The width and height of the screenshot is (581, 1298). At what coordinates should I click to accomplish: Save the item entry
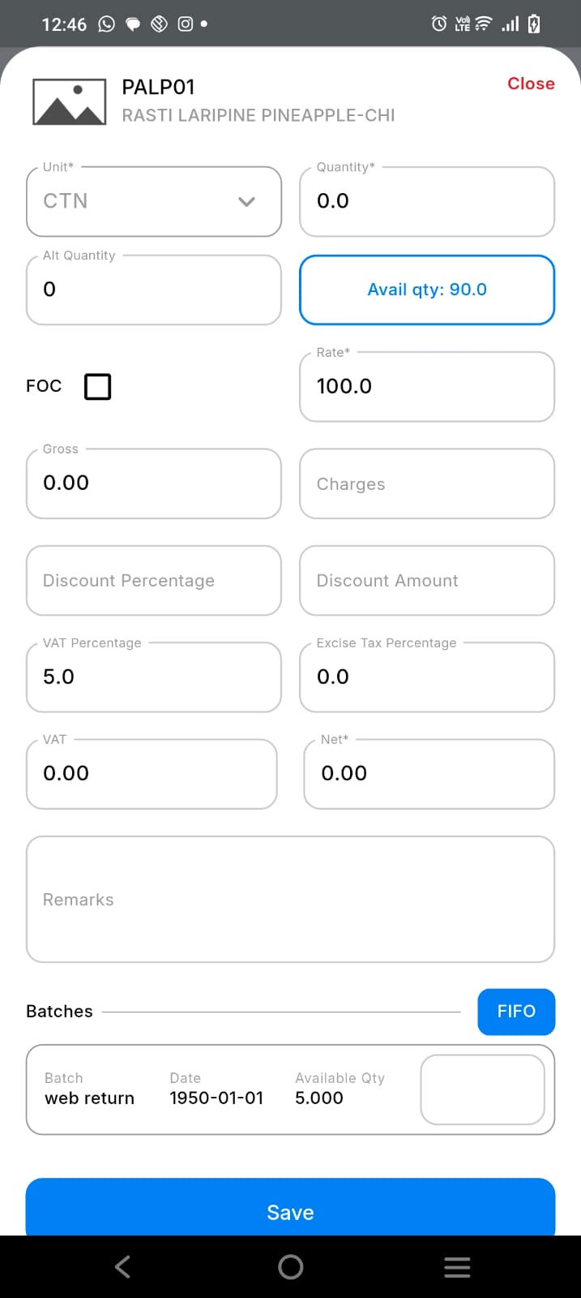click(290, 1211)
